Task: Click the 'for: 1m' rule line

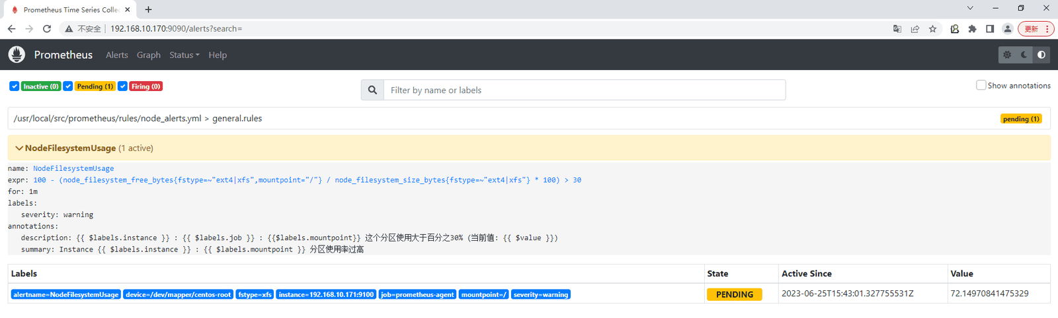Action: point(22,192)
